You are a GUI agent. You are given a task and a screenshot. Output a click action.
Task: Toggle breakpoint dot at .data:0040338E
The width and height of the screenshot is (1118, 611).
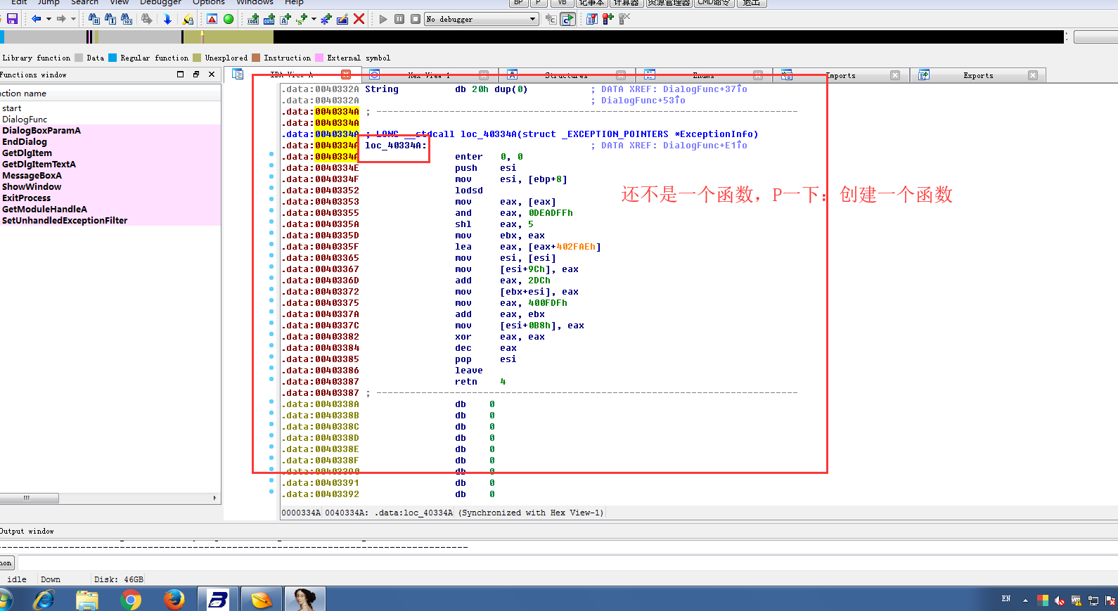(x=271, y=446)
